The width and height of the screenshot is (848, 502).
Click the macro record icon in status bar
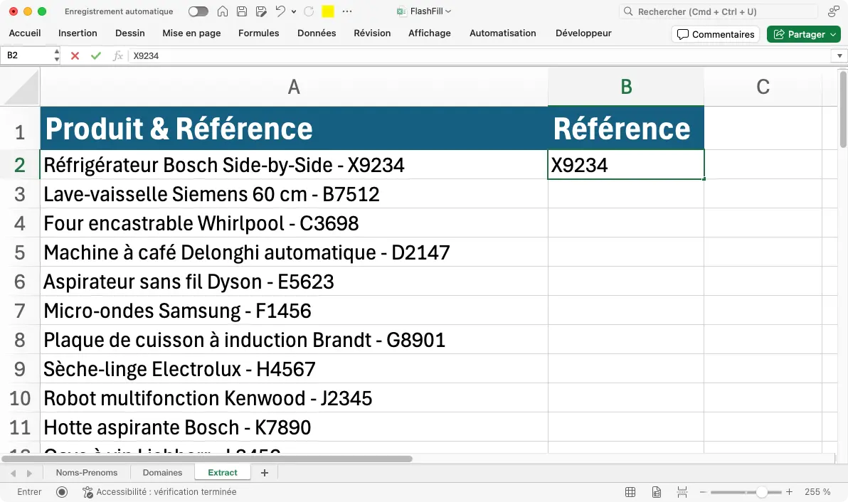(x=62, y=492)
